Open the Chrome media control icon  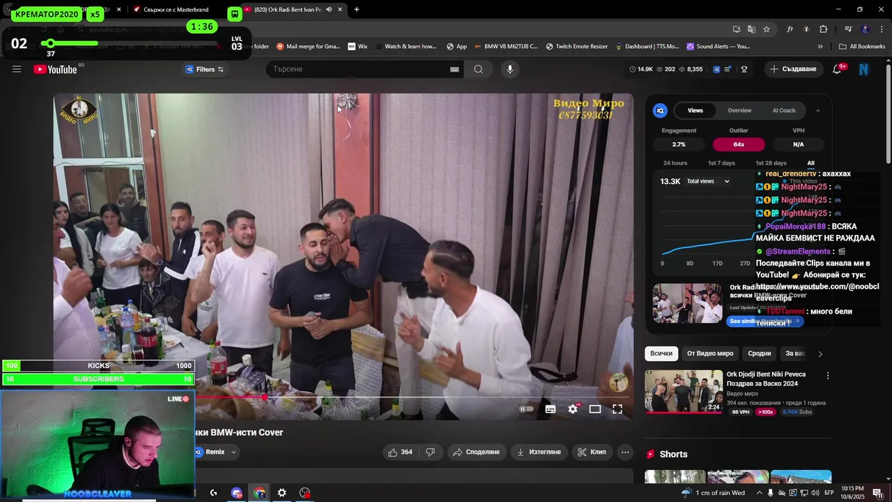pos(848,29)
